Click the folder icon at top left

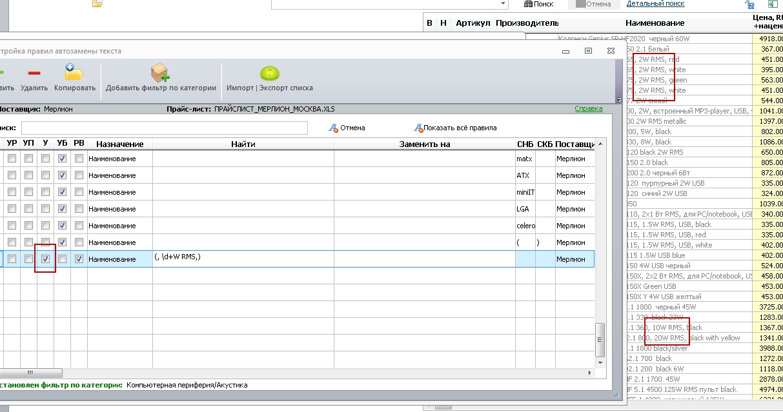[x=97, y=3]
